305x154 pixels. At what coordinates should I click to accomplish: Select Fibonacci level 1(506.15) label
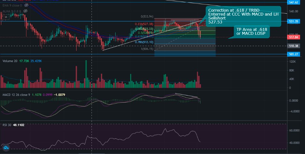[147, 49]
